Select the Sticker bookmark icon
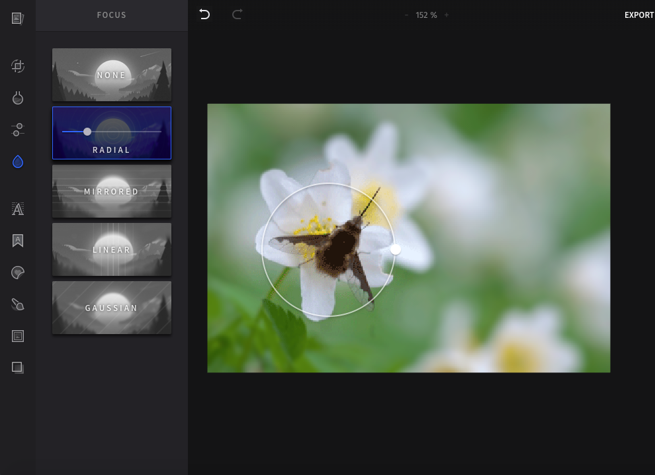 click(x=17, y=240)
